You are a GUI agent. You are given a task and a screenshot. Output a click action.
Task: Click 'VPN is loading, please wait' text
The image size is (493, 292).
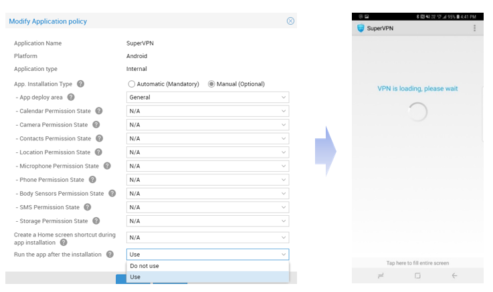pos(417,89)
